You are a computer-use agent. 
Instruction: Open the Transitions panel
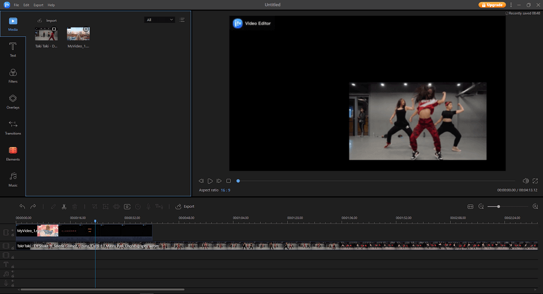(12, 127)
